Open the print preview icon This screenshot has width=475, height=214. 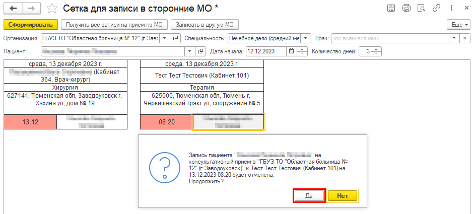422,8
